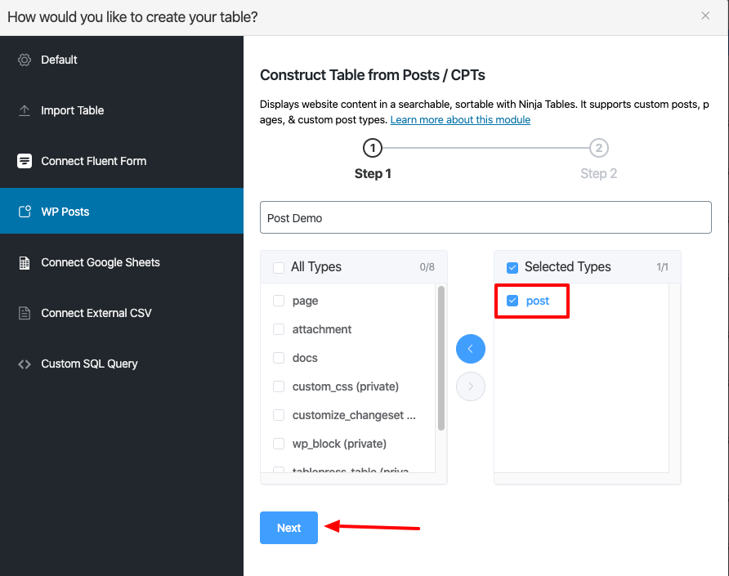Click the Import Table upload icon

coord(25,110)
